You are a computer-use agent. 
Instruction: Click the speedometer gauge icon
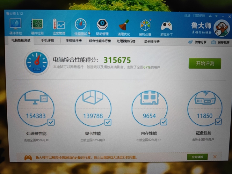[x=37, y=62]
